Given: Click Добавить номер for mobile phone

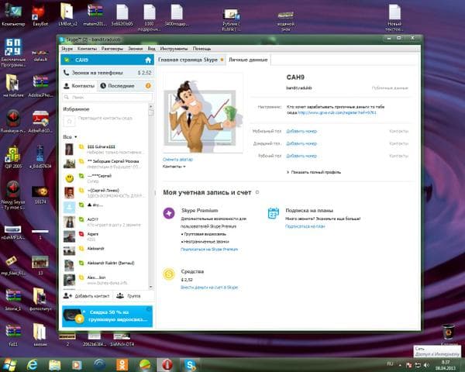Looking at the screenshot, I should click(301, 131).
